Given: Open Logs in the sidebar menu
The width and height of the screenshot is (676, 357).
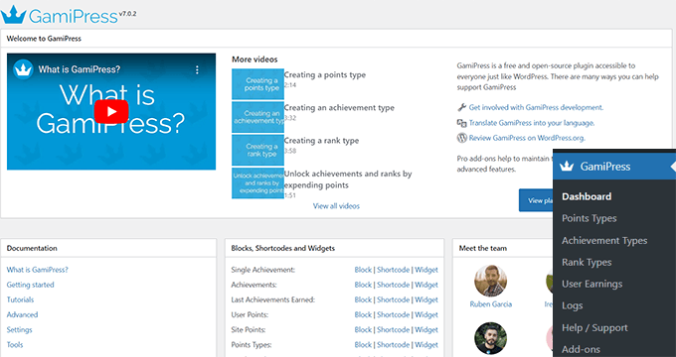Looking at the screenshot, I should pyautogui.click(x=572, y=305).
